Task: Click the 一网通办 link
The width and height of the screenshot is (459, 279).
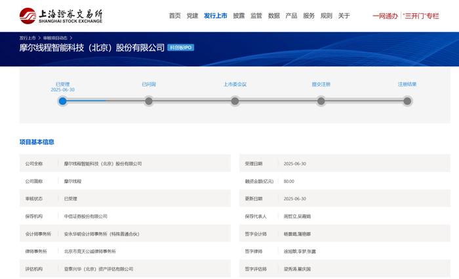Action: click(x=386, y=16)
